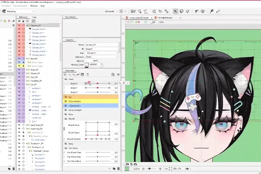The width and height of the screenshot is (261, 174).
Task: Open the Body parameter group
Action: (x=91, y=144)
